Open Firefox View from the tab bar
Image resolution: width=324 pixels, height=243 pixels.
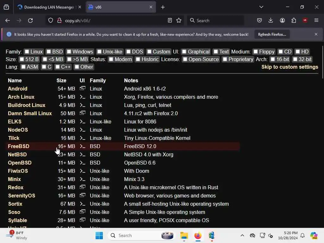tap(6, 7)
